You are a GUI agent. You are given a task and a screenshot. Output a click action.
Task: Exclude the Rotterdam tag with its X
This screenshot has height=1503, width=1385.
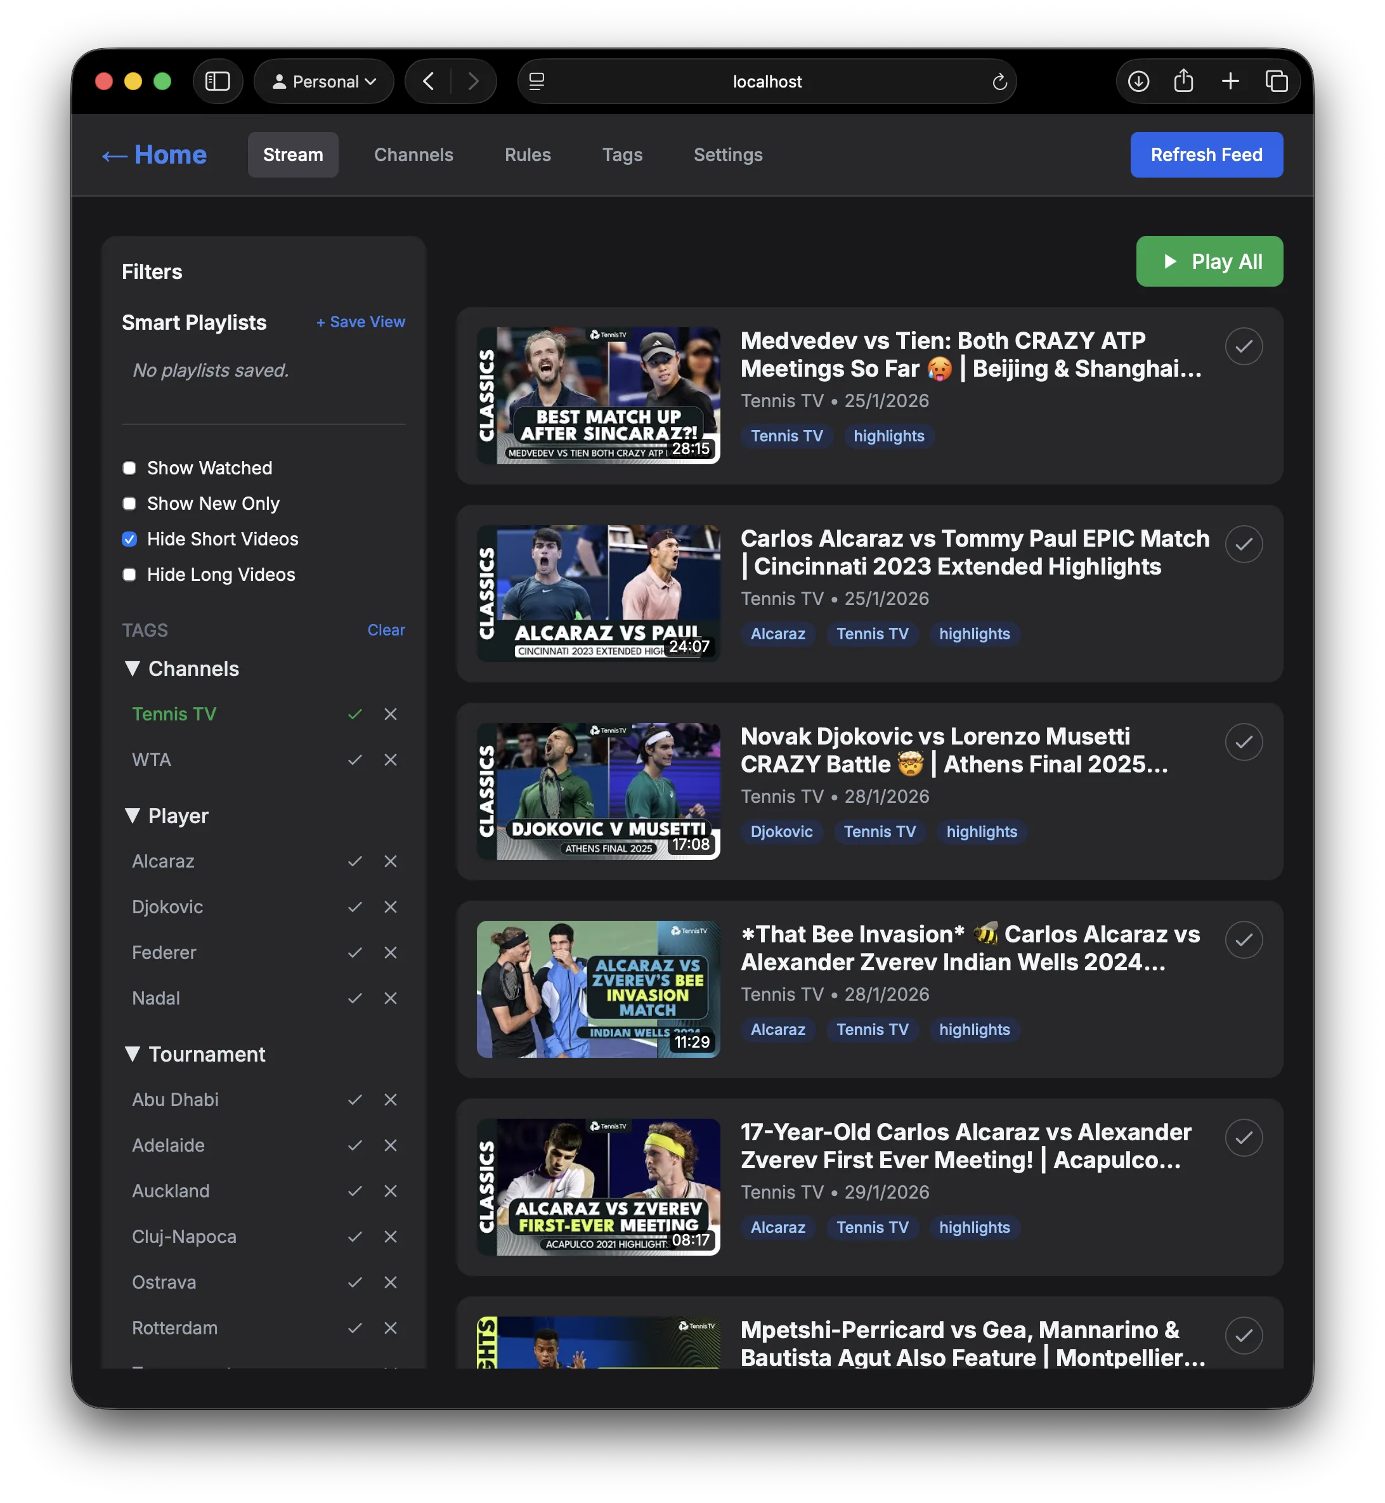pos(391,1329)
